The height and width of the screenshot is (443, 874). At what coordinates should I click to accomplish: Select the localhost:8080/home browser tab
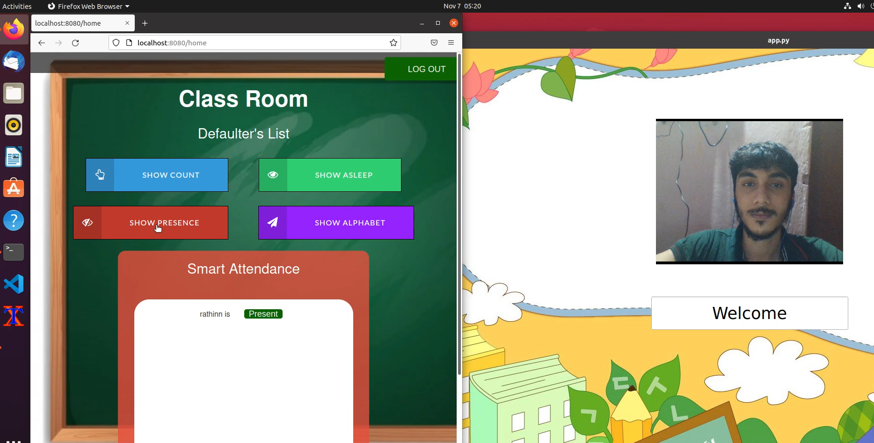[83, 23]
